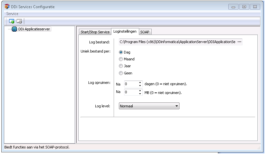Select the Dag radio button
265x154 pixels.
[121, 52]
